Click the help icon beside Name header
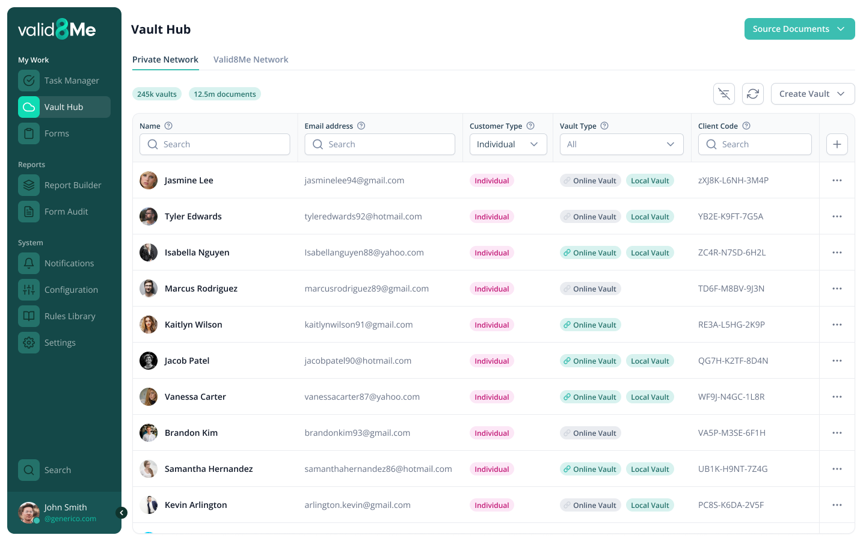 [168, 126]
